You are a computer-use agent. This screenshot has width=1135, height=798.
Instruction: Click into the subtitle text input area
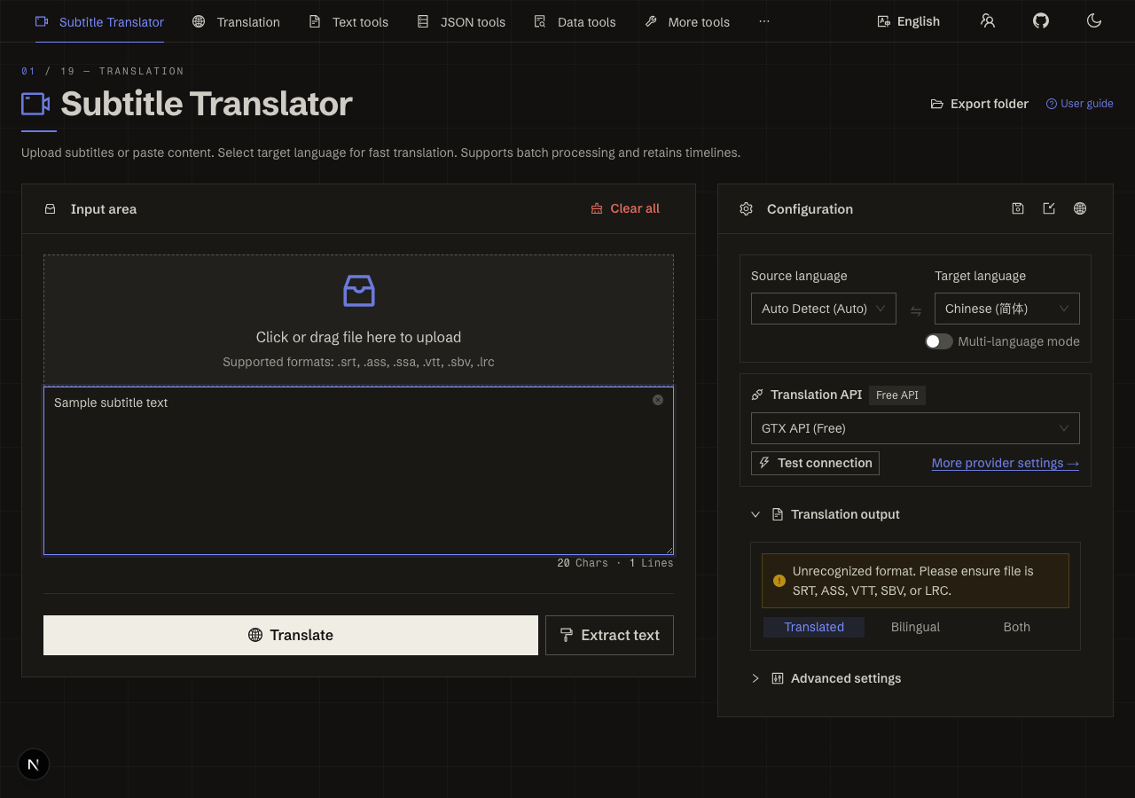pos(358,471)
